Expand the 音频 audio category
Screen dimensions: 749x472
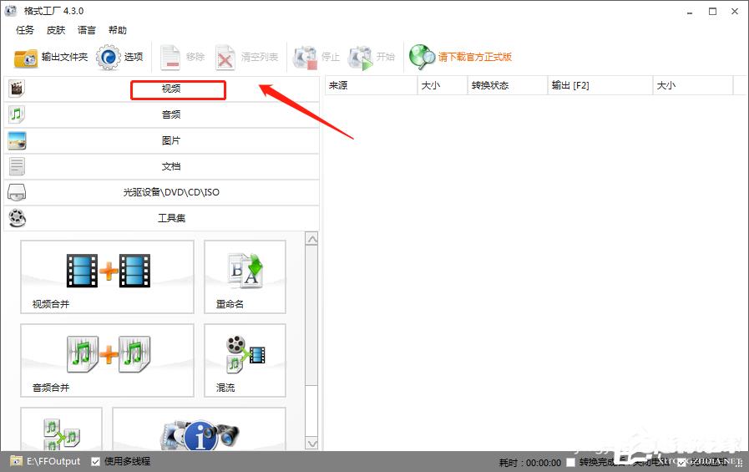161,114
